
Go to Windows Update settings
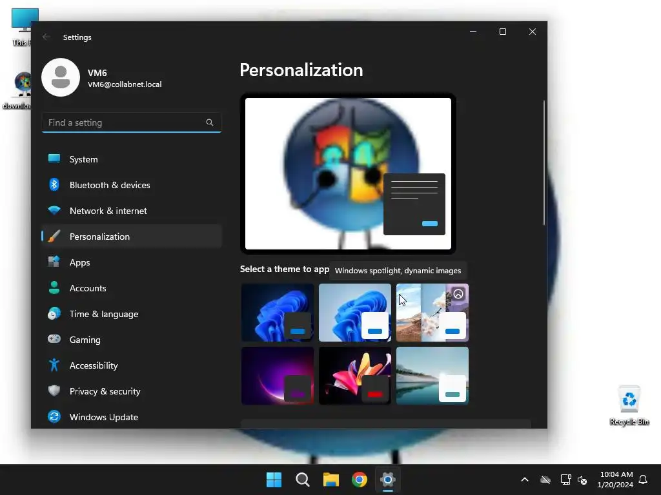pos(132,417)
